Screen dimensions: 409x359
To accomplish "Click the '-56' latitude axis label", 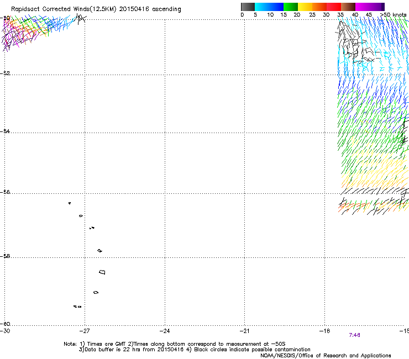I will [x=6, y=192].
